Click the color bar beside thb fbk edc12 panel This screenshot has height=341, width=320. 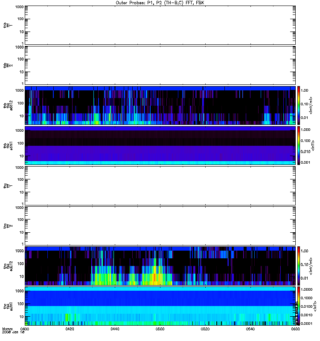pos(299,105)
